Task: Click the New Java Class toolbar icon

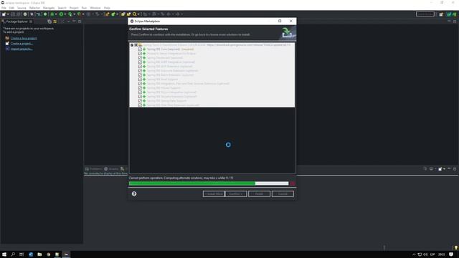Action: pos(113,14)
